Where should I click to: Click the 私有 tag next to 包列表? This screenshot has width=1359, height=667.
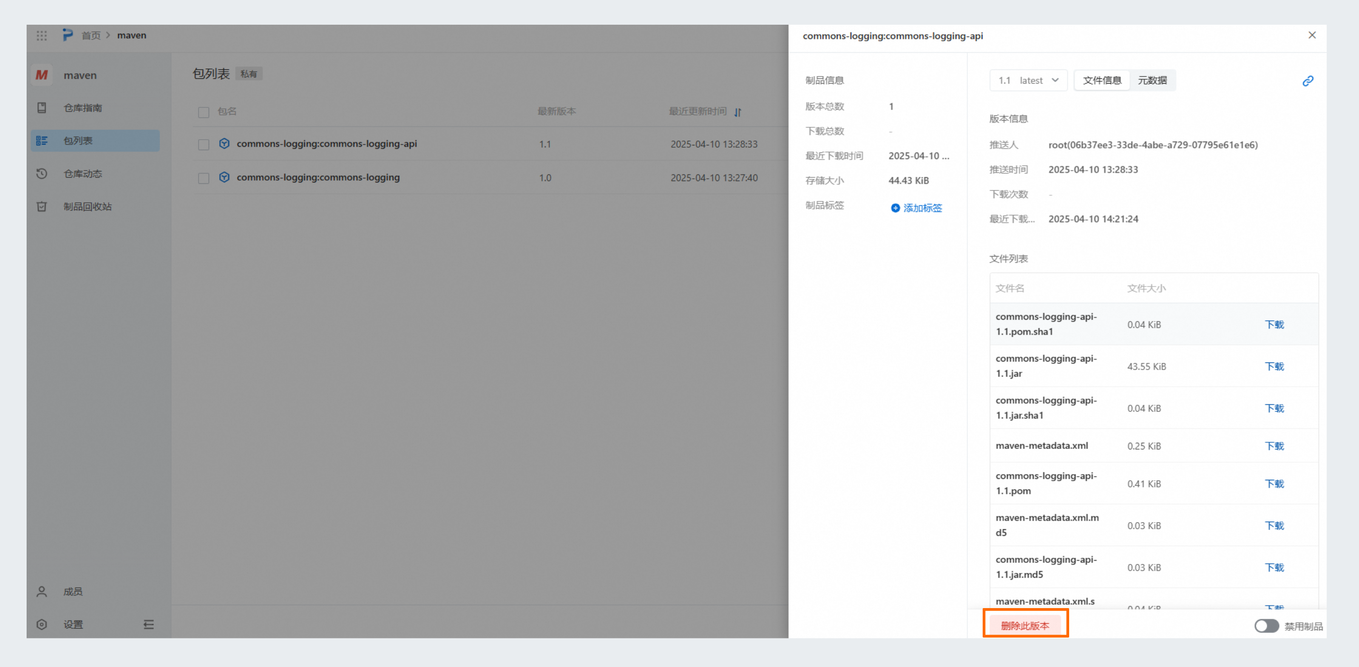coord(249,74)
